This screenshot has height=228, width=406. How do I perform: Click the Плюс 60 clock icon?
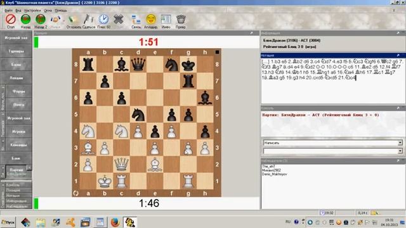(x=103, y=20)
